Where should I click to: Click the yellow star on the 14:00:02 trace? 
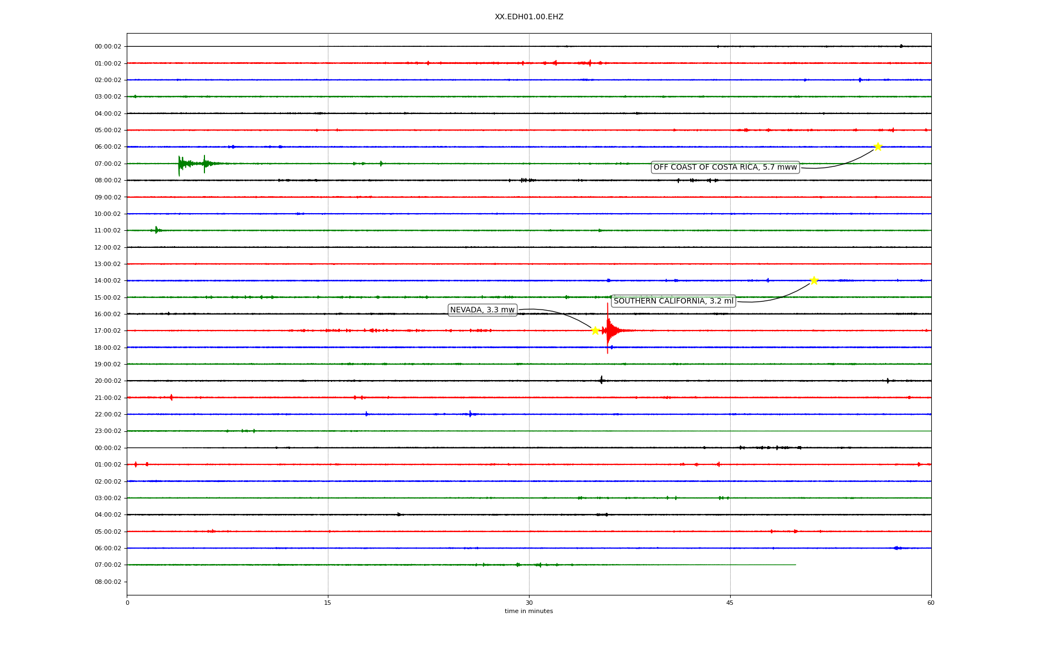814,280
